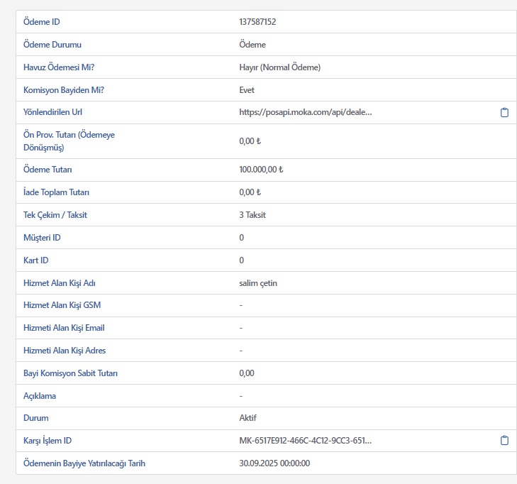This screenshot has height=484, width=517.
Task: Click the 3 Taksit installment value
Action: pos(252,215)
